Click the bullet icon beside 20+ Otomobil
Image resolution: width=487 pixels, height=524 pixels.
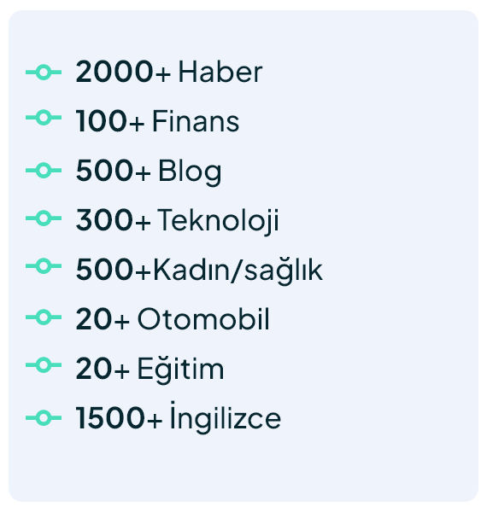pyautogui.click(x=44, y=317)
